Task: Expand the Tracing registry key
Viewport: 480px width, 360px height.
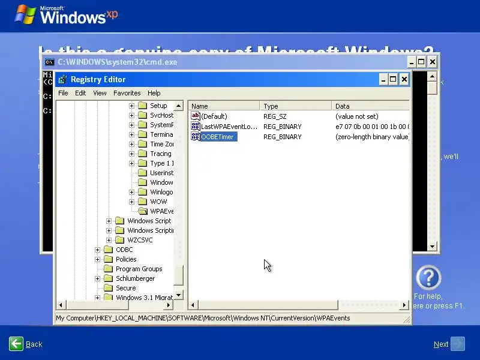Action: [x=131, y=154]
